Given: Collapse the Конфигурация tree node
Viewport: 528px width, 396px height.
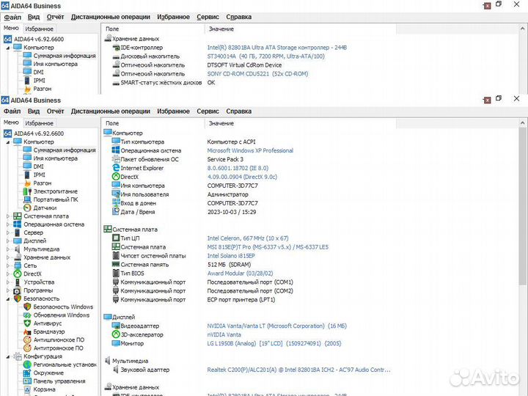Looking at the screenshot, I should (8, 356).
